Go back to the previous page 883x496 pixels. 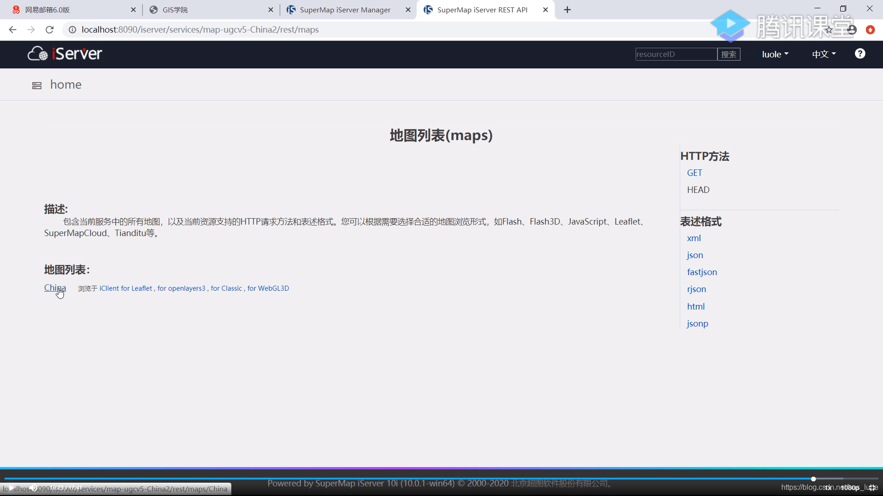pyautogui.click(x=12, y=30)
